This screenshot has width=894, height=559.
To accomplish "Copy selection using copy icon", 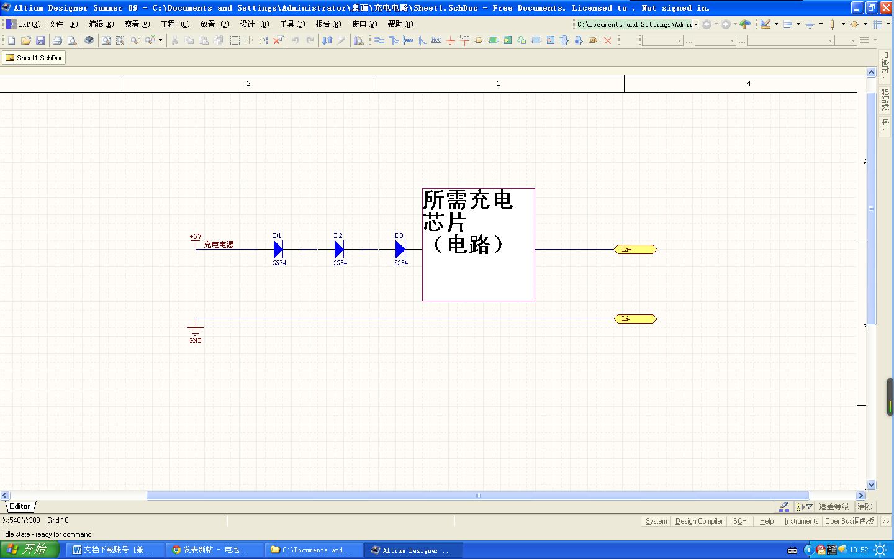I will pos(189,40).
